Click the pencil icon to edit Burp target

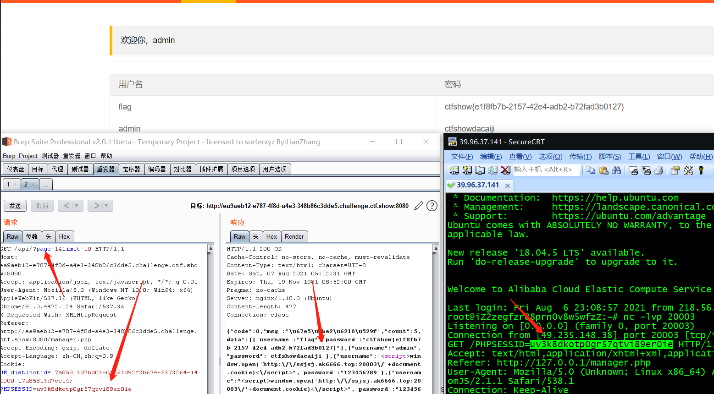click(x=419, y=206)
